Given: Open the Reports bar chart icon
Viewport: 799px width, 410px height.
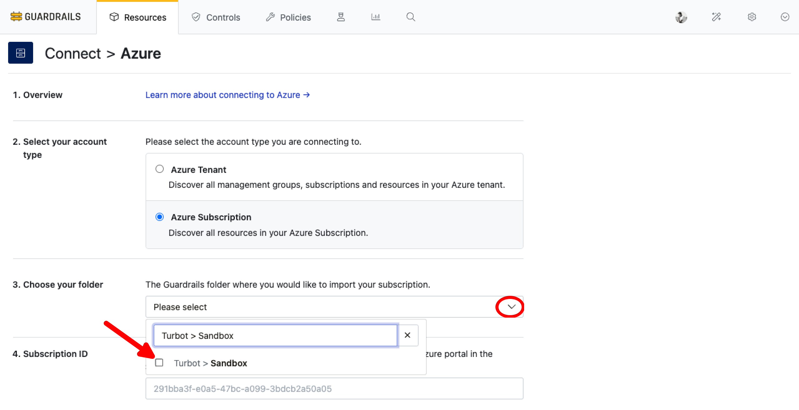Looking at the screenshot, I should pos(375,17).
